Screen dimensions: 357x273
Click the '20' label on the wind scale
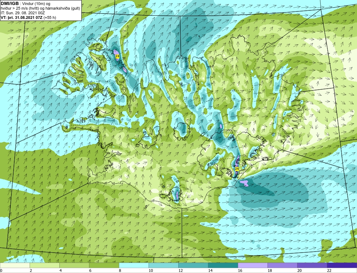tap(300, 270)
